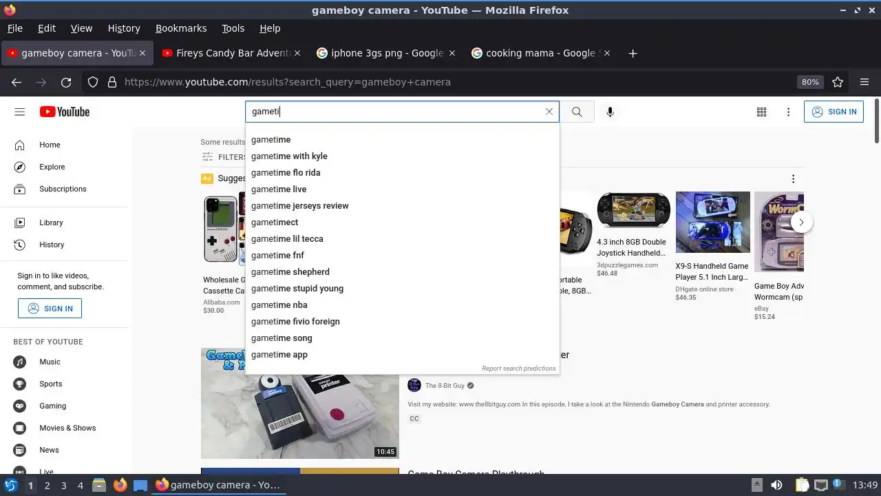Clear the search box with the X icon

(x=549, y=112)
